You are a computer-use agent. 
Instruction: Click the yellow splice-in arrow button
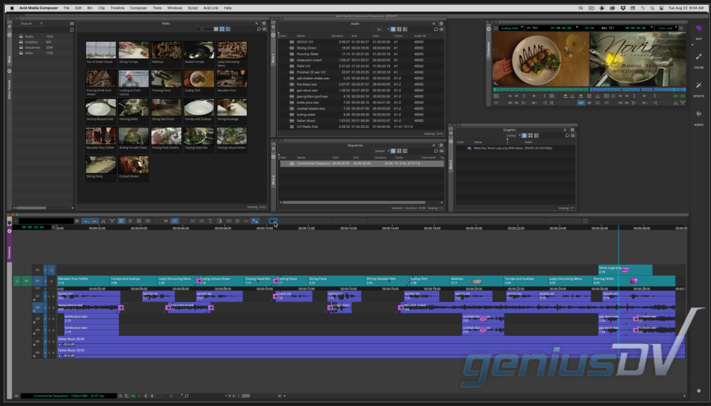(x=565, y=96)
